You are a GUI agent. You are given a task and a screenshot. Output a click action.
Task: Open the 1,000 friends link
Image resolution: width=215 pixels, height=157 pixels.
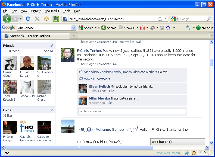point(12,51)
